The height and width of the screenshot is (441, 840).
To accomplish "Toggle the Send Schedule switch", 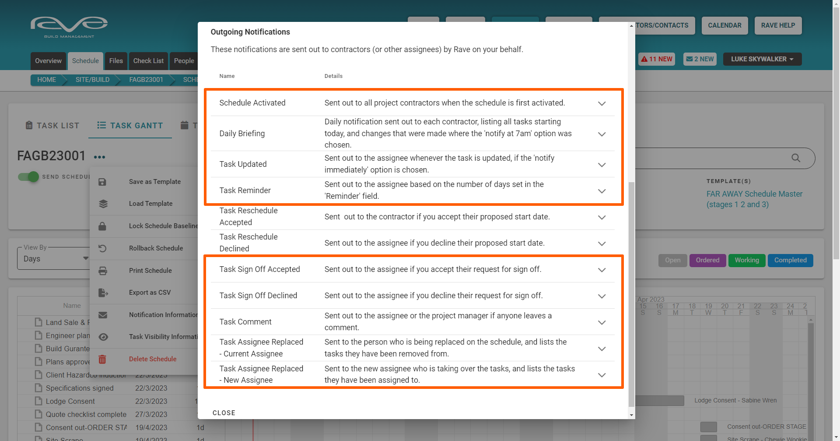I will pos(28,176).
